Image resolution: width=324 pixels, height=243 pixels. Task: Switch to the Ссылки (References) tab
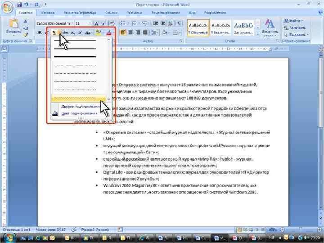111,13
